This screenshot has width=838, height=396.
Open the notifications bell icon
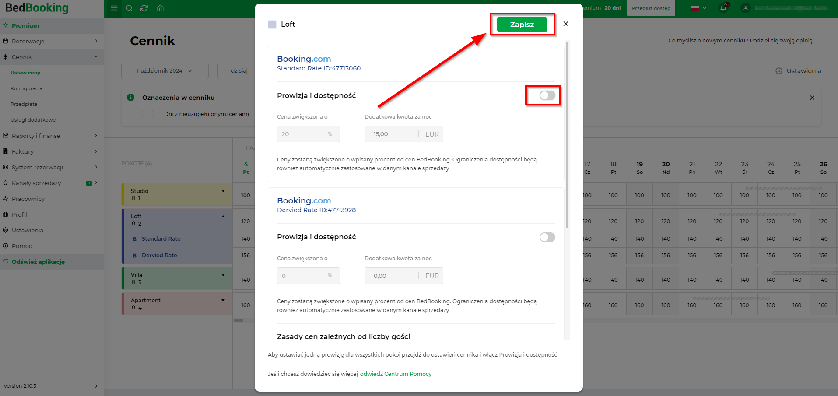coord(723,8)
